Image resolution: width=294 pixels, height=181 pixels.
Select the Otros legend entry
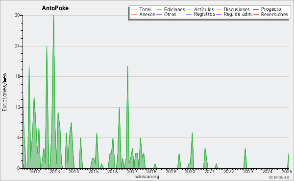tap(170, 14)
